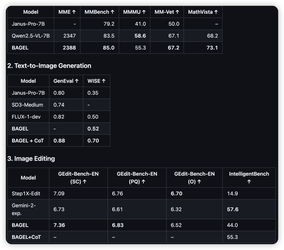Viewport: 284px width, 250px height.
Task: Select the bold 6.83 PQ value
Action: (118, 225)
